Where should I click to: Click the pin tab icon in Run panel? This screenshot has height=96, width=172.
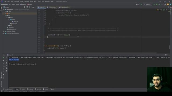3,78
